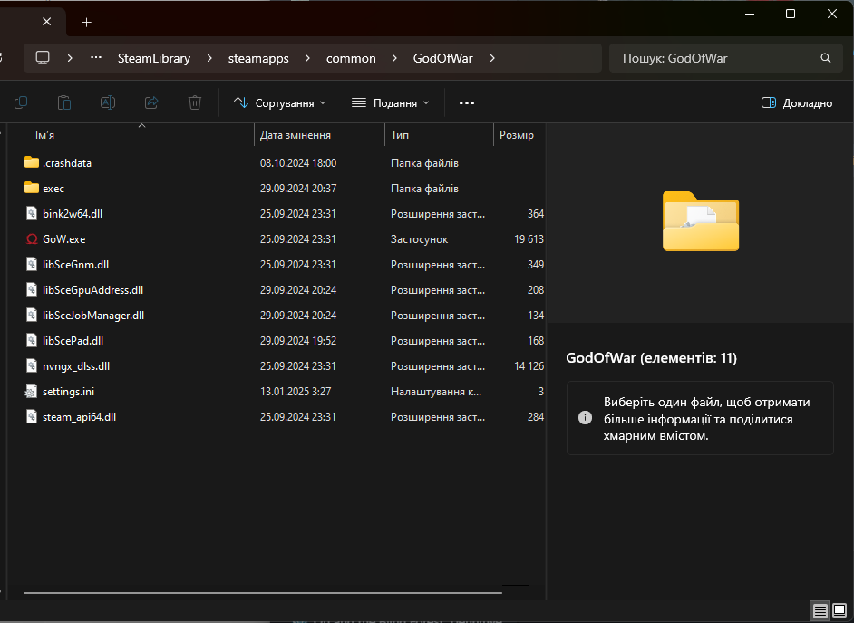854x623 pixels.
Task: Click the Застосунок type cell
Action: click(419, 239)
